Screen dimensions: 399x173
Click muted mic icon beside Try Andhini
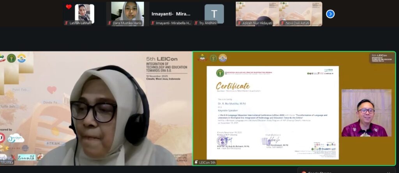coord(196,23)
